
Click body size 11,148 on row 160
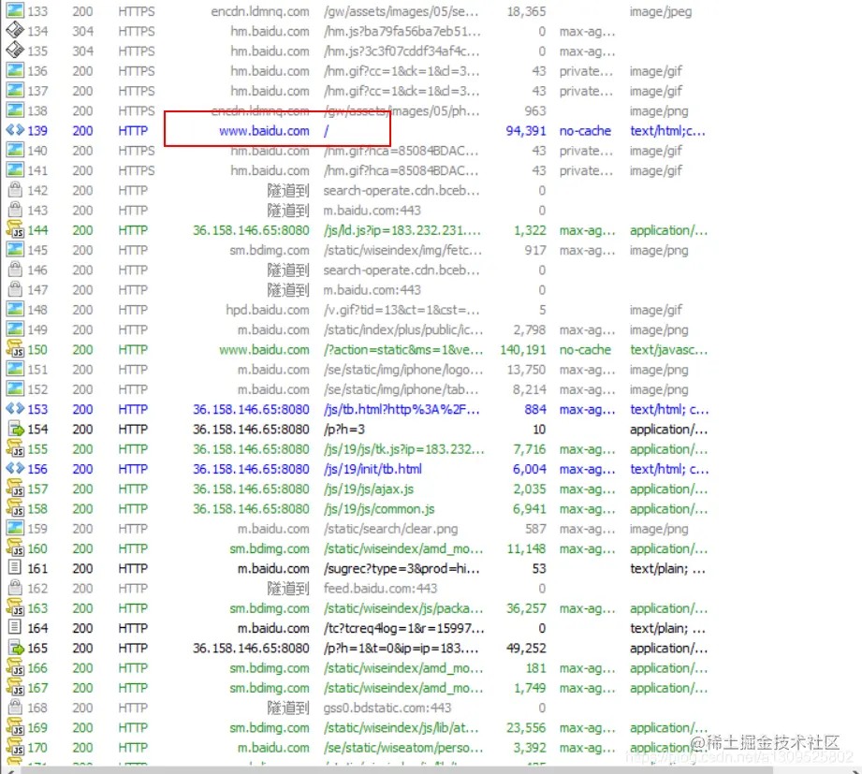pos(526,548)
